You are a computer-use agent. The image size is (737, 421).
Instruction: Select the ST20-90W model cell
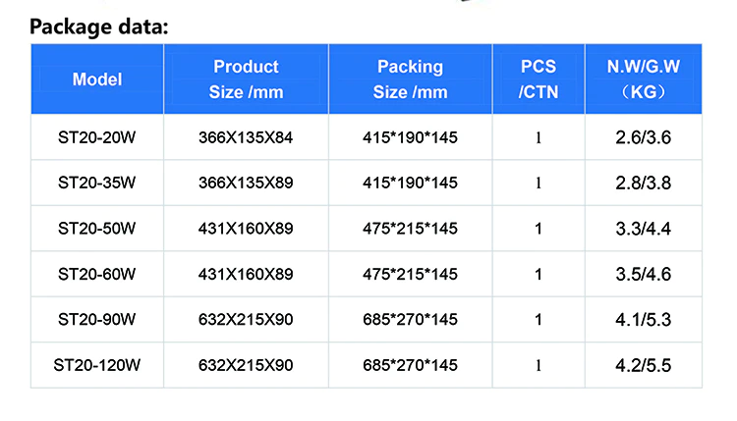[x=97, y=319]
